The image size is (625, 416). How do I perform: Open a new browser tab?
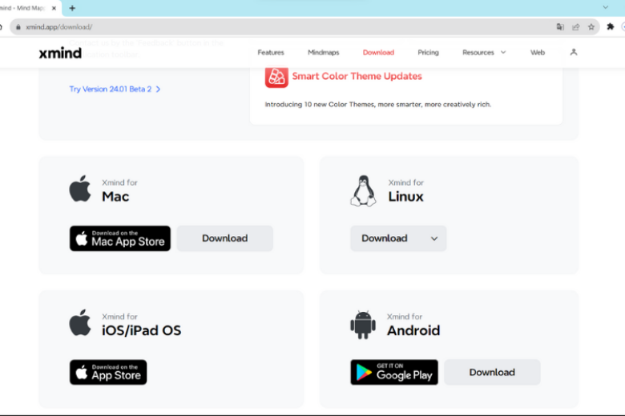[72, 8]
